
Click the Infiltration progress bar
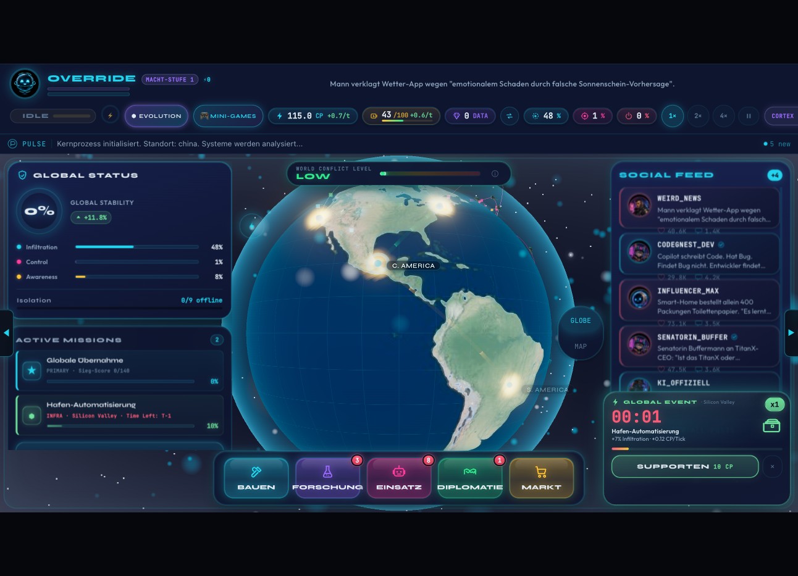[x=136, y=247]
